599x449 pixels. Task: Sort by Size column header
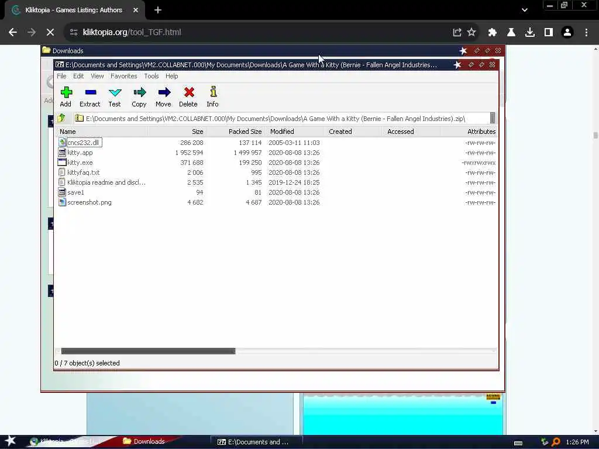click(x=177, y=132)
